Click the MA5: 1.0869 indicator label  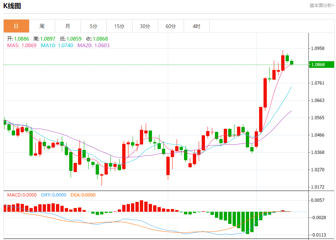pos(22,45)
